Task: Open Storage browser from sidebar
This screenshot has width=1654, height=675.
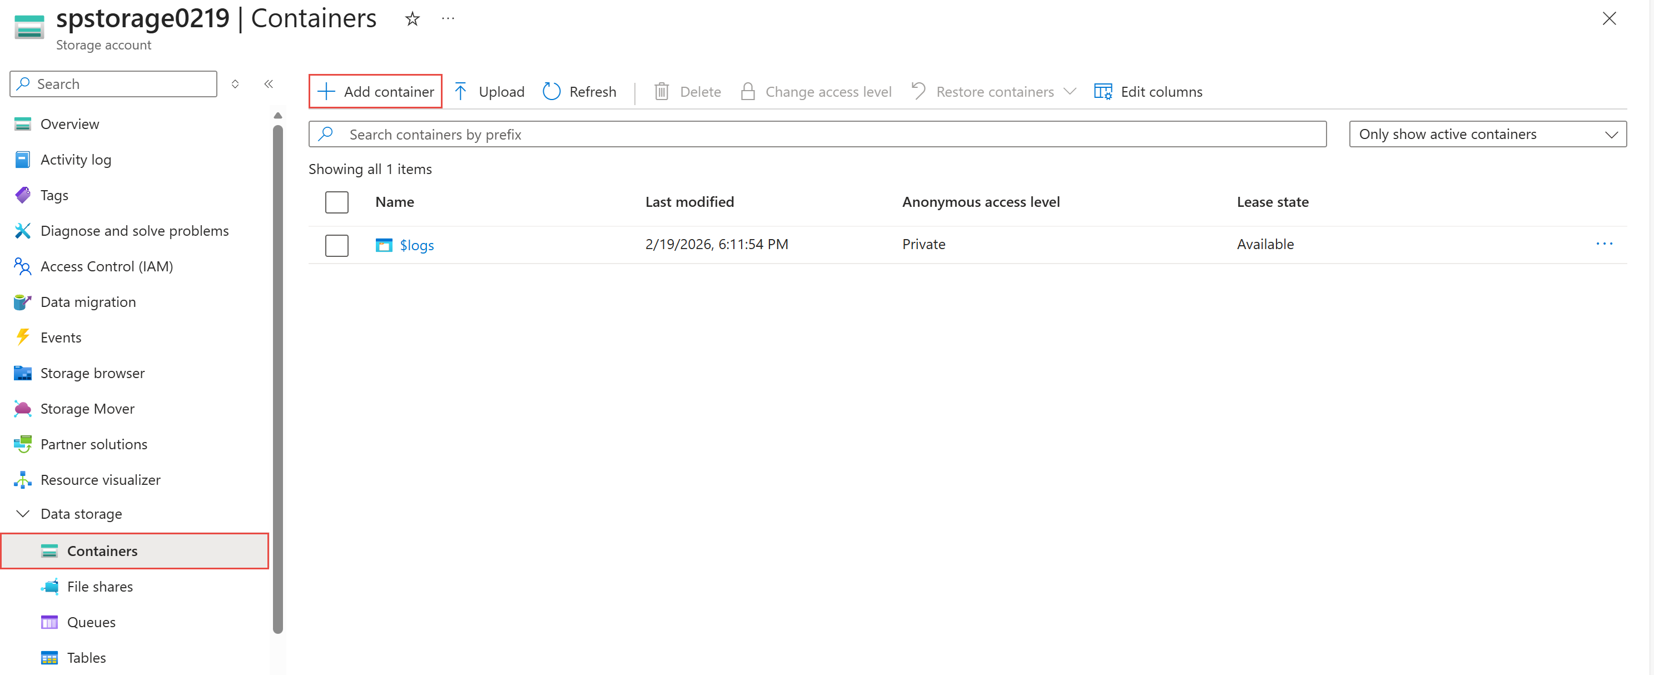Action: point(92,373)
